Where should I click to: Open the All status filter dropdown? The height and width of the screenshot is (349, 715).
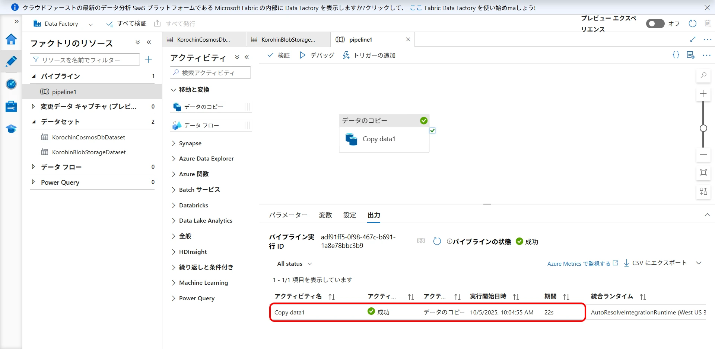click(x=294, y=264)
